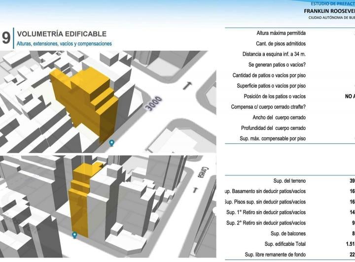Click the blue location pin in the lower 3D view
Image resolution: width=355 pixels, height=262 pixels.
[74, 235]
